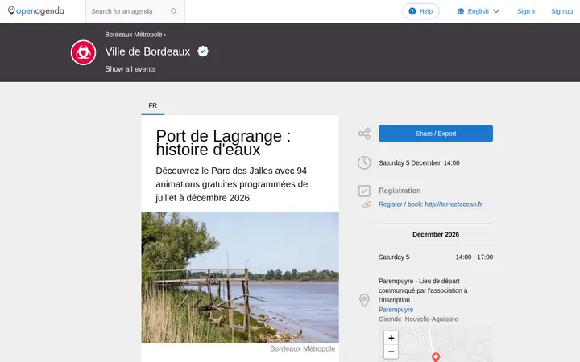This screenshot has height=362, width=580.
Task: Select the FR language tab
Action: pos(153,105)
